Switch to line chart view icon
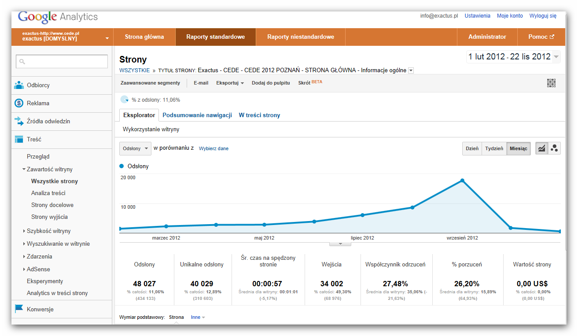578x336 pixels. pos(542,148)
